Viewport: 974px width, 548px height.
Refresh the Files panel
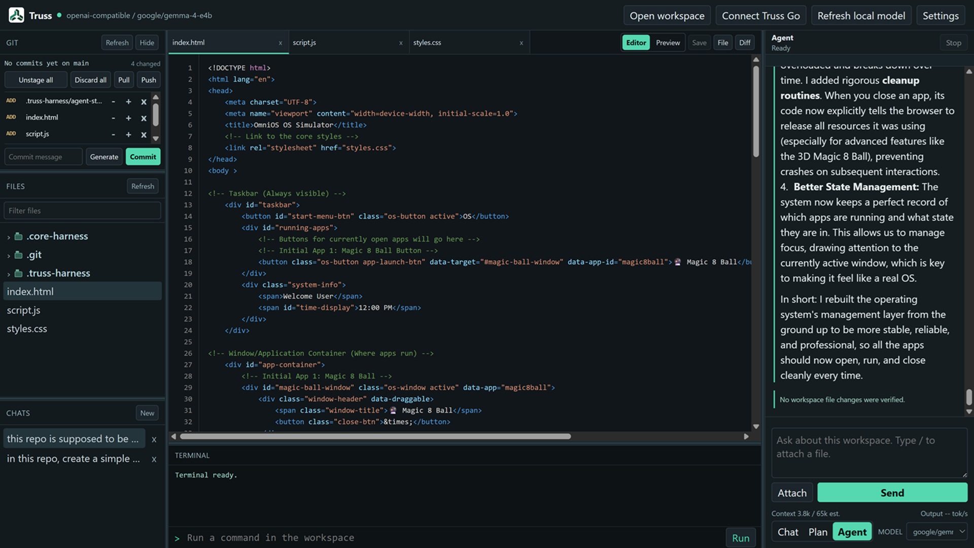click(143, 186)
